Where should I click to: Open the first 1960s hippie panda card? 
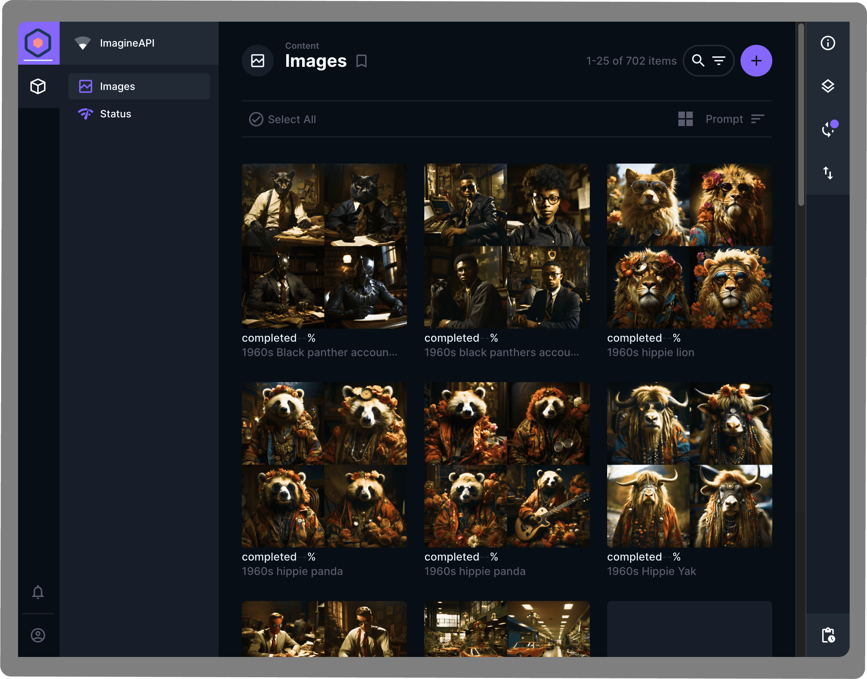324,465
